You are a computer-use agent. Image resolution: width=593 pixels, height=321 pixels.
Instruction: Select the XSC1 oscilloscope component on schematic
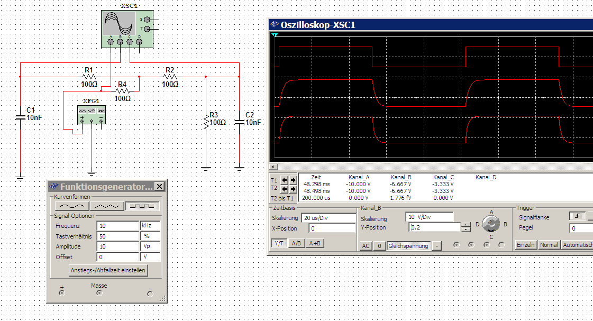pyautogui.click(x=127, y=29)
